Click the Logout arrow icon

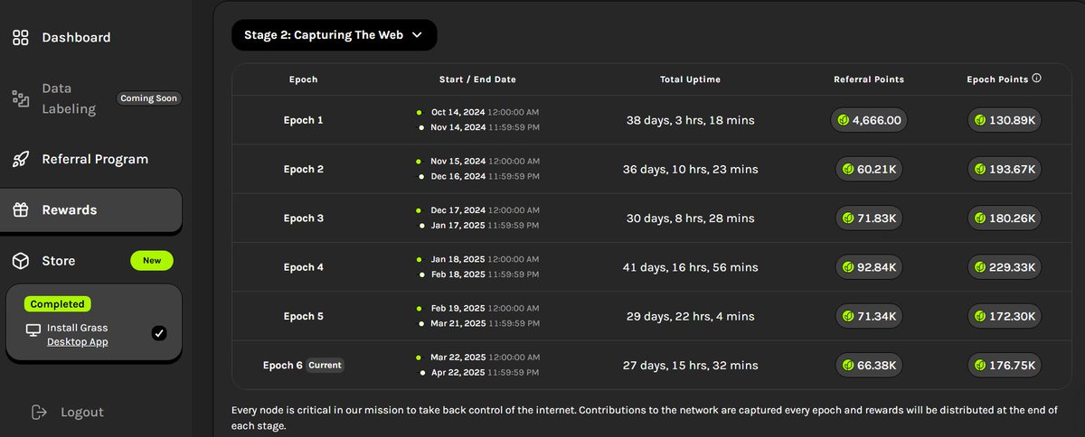click(39, 412)
